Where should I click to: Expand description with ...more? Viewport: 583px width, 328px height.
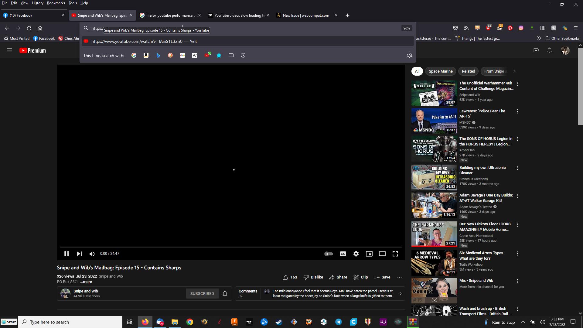pos(86,282)
